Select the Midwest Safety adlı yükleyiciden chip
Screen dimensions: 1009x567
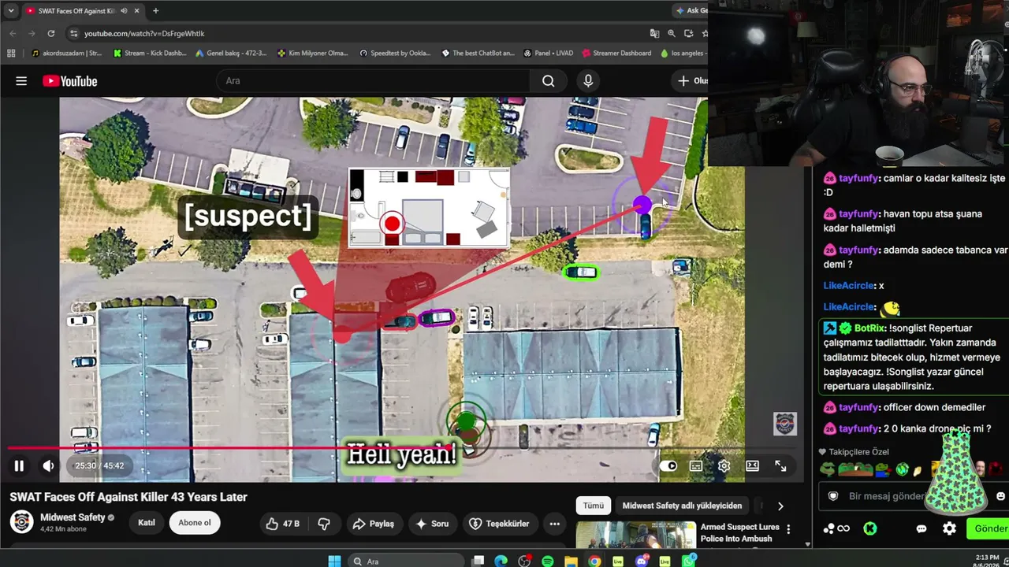click(x=683, y=506)
